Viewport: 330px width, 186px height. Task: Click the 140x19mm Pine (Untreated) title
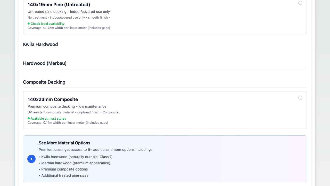coord(59,5)
